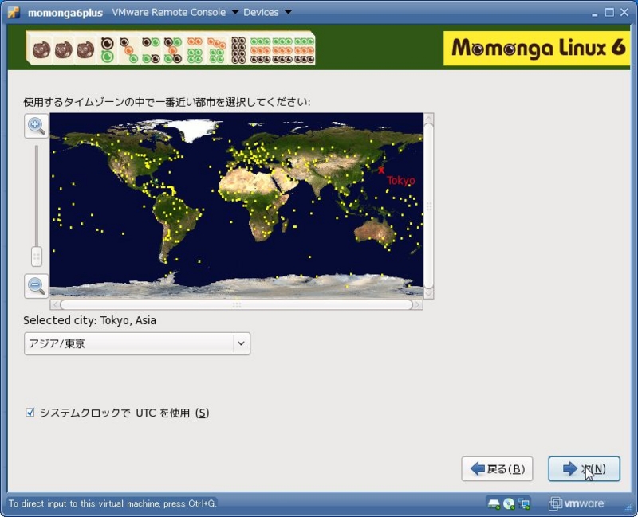Minimize the VMware Remote Console window
The height and width of the screenshot is (517, 638).
click(x=594, y=13)
